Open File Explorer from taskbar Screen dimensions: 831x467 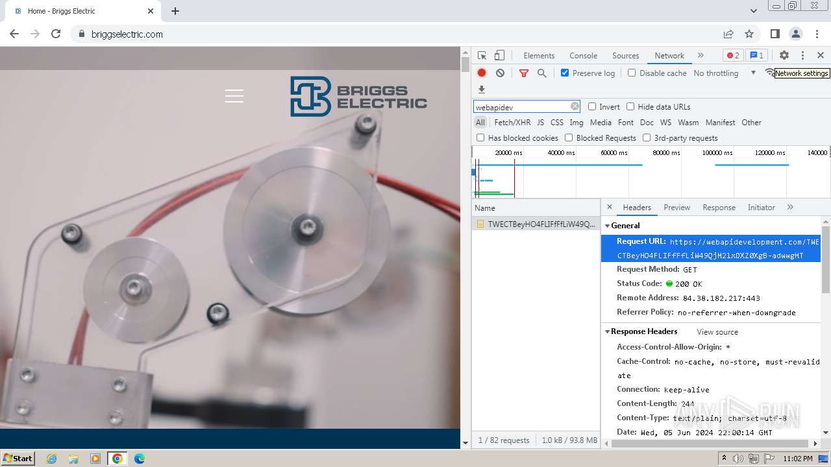click(73, 459)
